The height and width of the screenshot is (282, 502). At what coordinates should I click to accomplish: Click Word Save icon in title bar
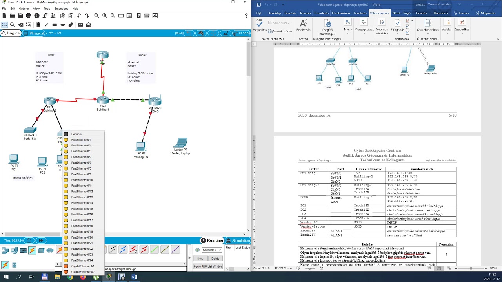tap(258, 4)
